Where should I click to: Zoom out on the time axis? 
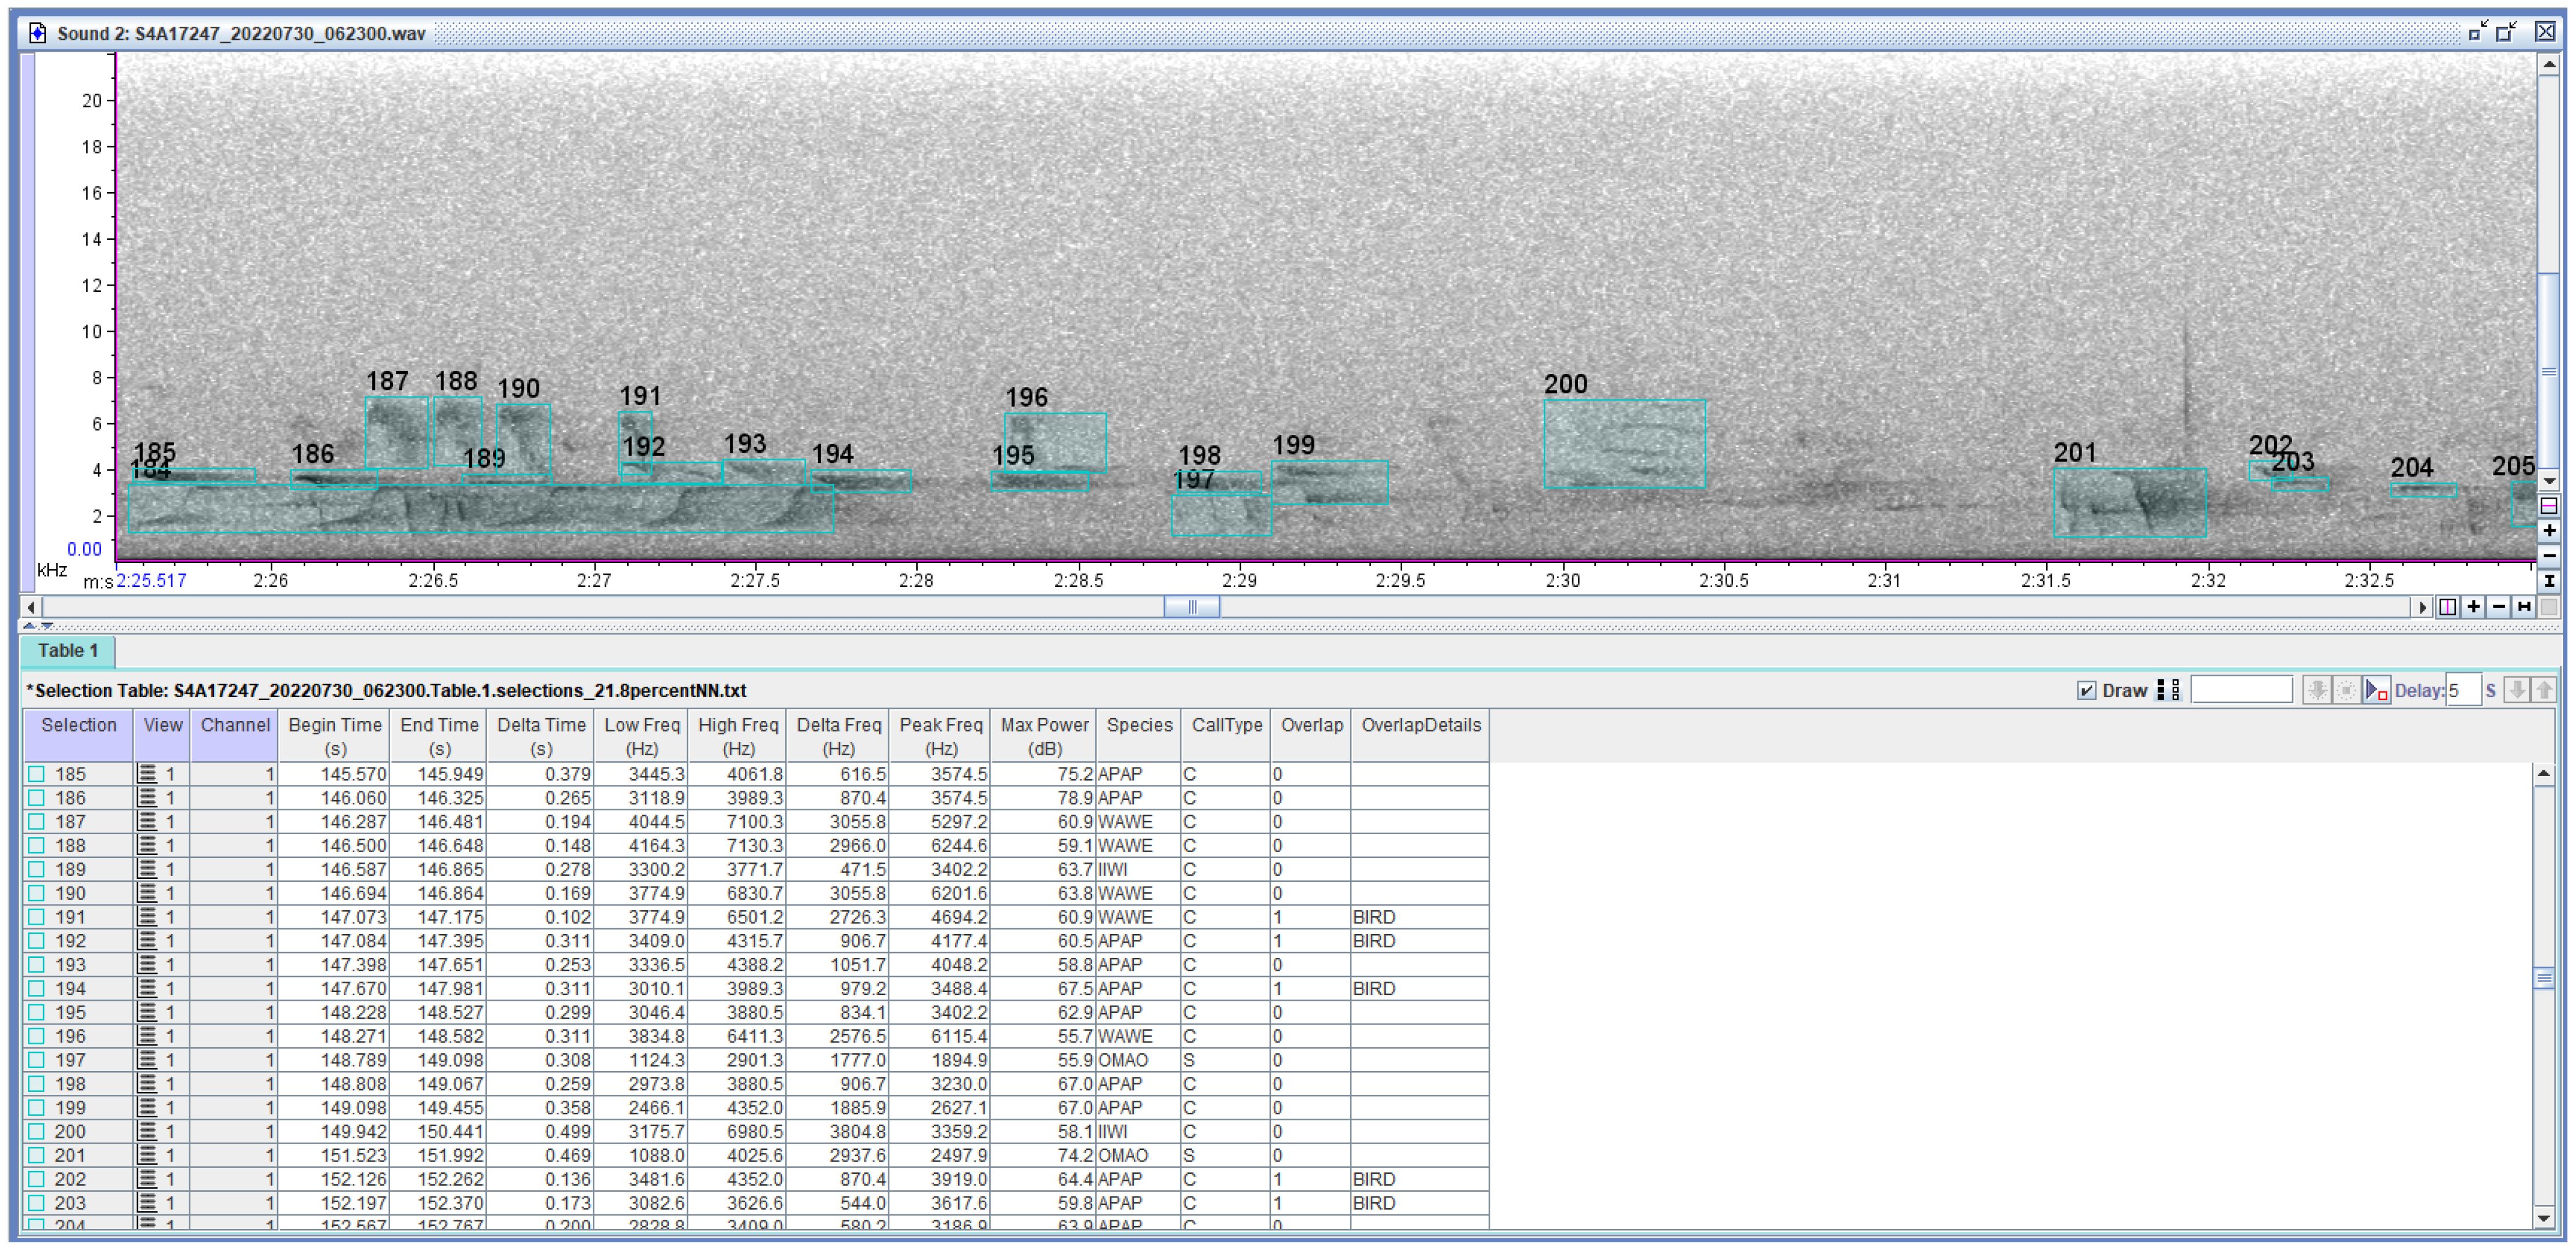[x=2498, y=606]
